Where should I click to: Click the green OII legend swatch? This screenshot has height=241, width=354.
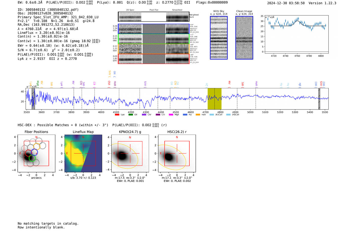(131, 115)
